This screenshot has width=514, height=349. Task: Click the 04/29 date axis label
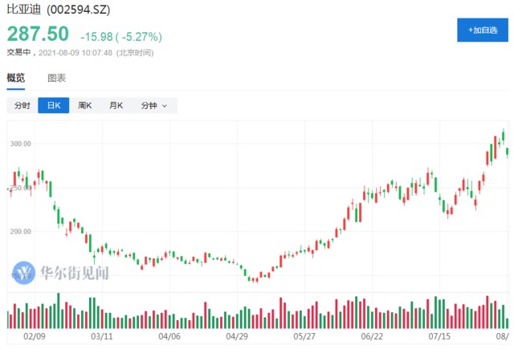(236, 338)
